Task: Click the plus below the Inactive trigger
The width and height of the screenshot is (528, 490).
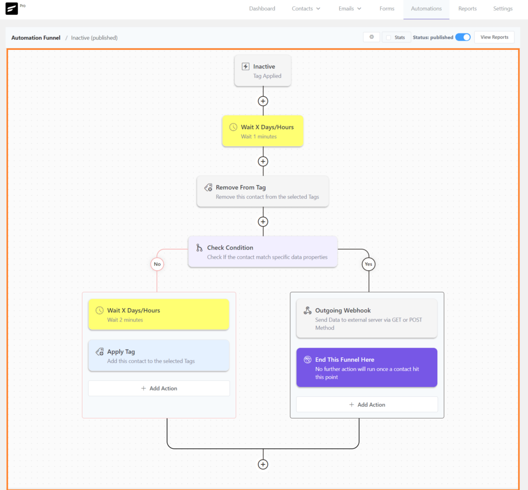Action: click(263, 101)
